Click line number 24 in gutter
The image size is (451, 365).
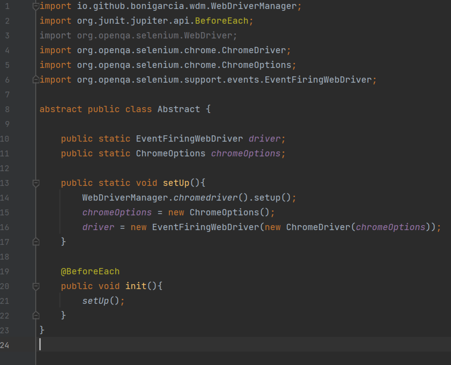coord(4,345)
